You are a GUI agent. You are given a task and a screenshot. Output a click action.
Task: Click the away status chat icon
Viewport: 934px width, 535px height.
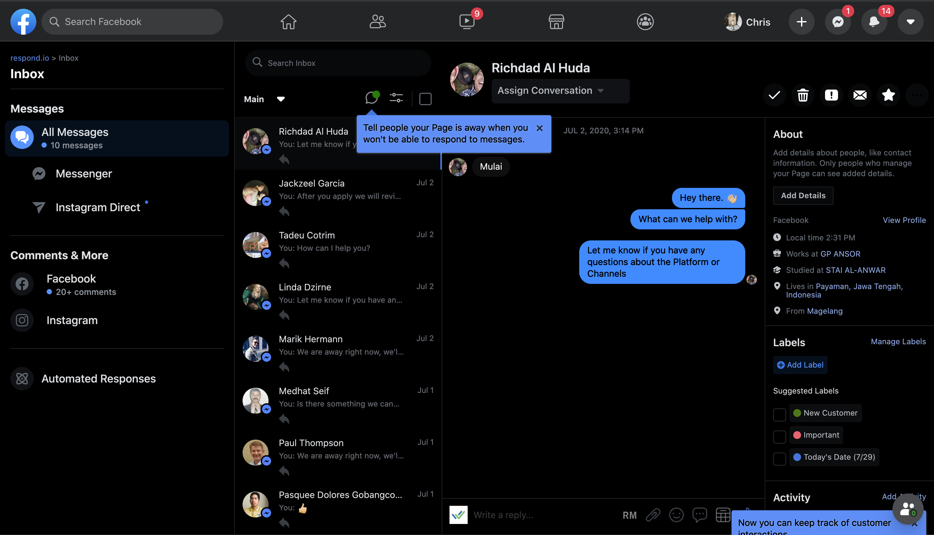point(372,98)
